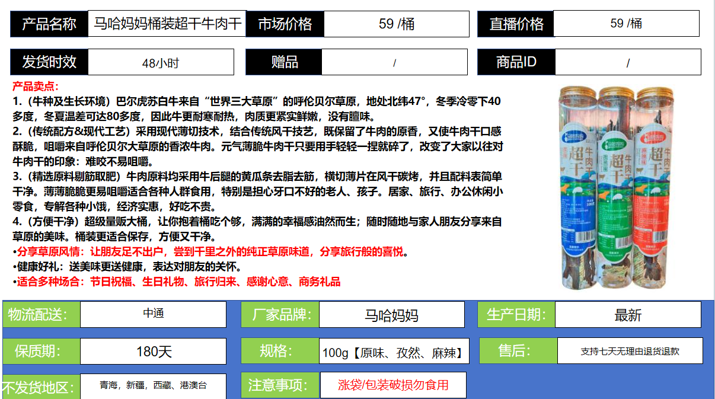
Task: Click the red 产品卖点 heading
Action: click(x=36, y=87)
